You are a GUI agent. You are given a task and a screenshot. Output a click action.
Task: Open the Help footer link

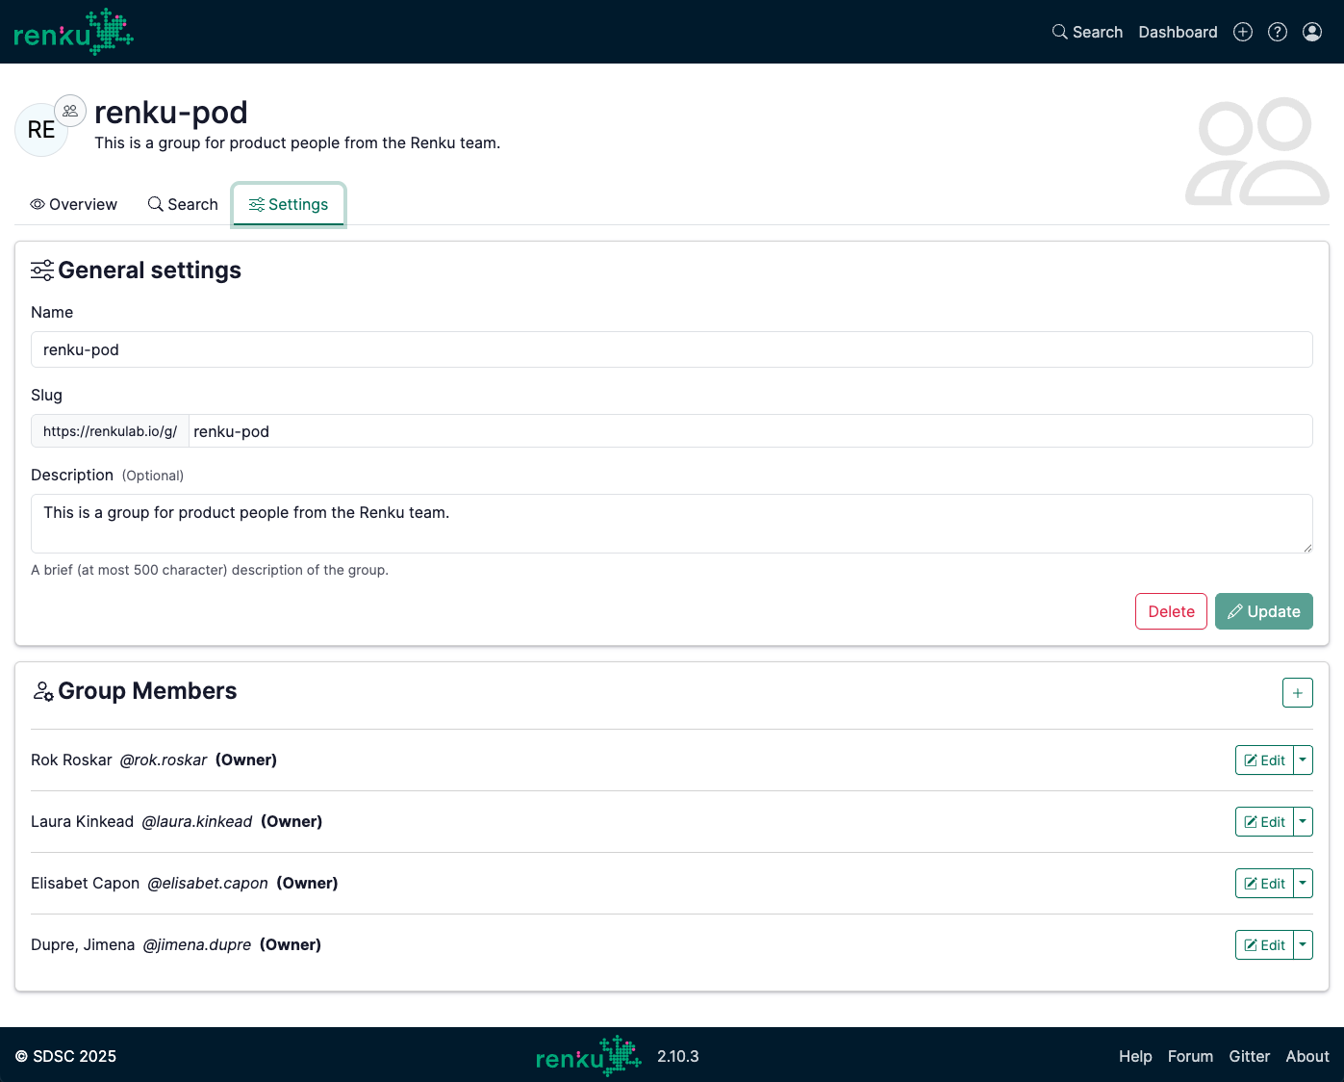click(1135, 1056)
